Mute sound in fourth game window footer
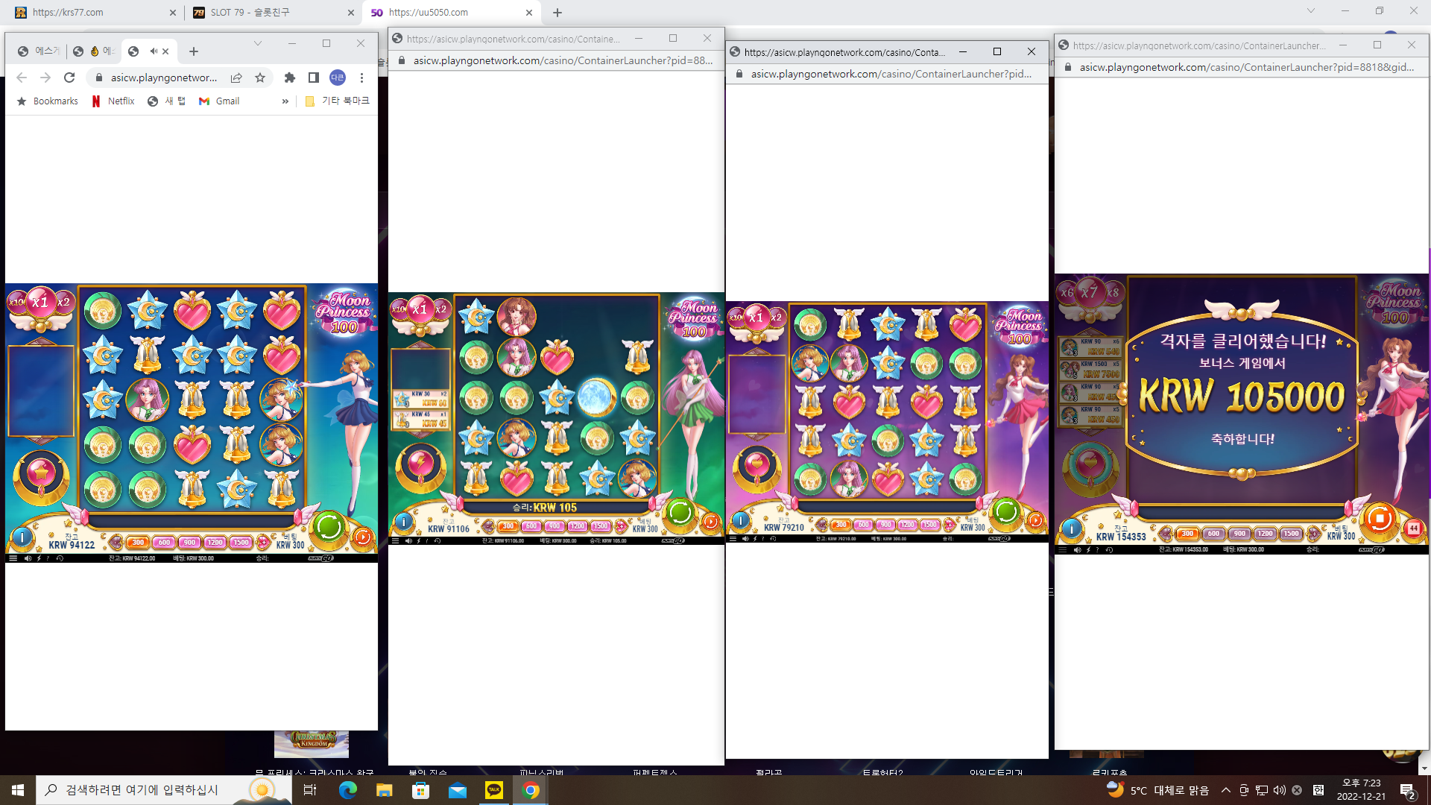This screenshot has height=805, width=1431. pyautogui.click(x=1077, y=550)
